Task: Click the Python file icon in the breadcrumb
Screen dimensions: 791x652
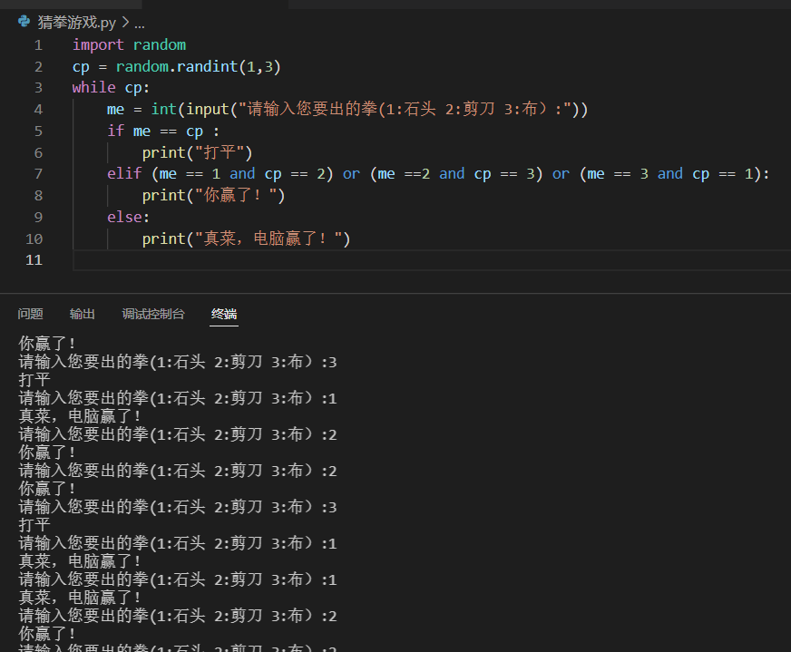Action: pos(24,22)
